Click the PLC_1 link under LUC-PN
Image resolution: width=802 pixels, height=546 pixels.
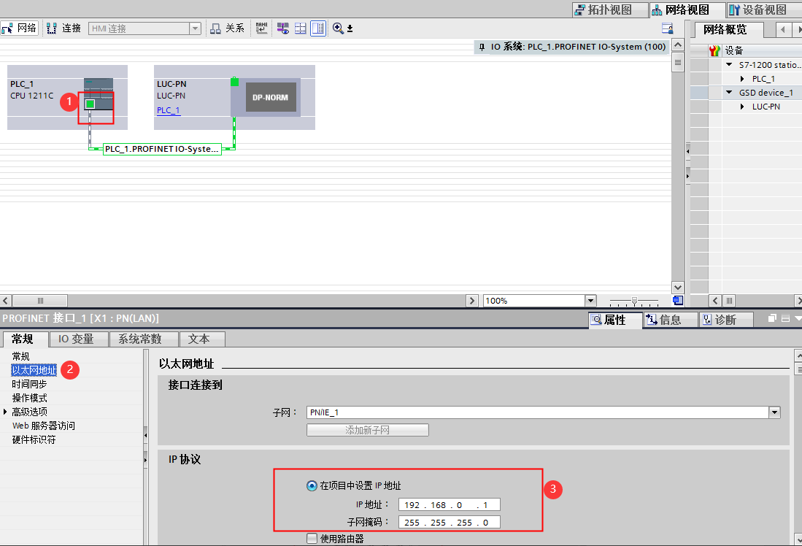pyautogui.click(x=168, y=110)
